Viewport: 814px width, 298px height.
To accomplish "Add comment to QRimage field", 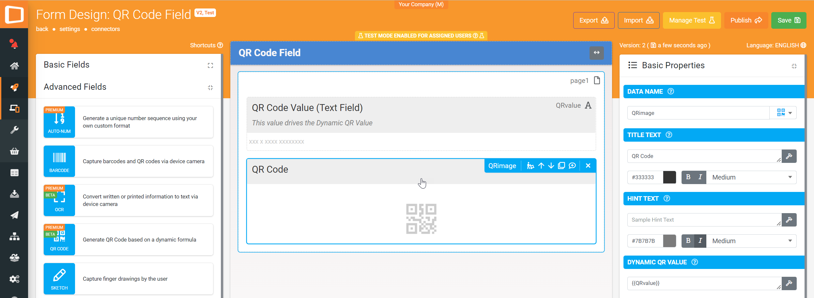I will point(572,166).
